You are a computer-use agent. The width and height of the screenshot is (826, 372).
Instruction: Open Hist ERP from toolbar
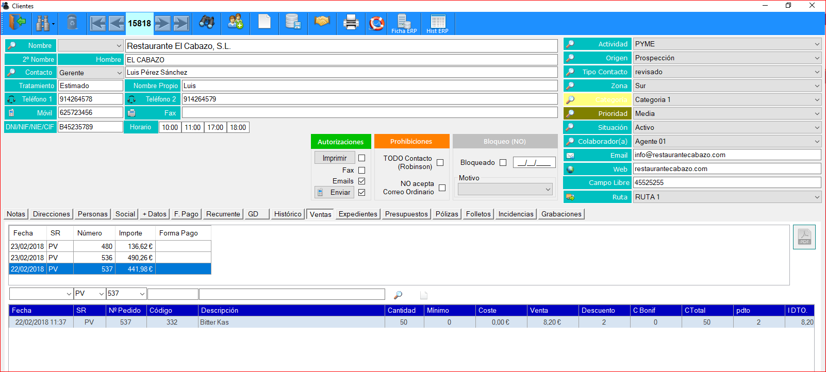pos(437,24)
